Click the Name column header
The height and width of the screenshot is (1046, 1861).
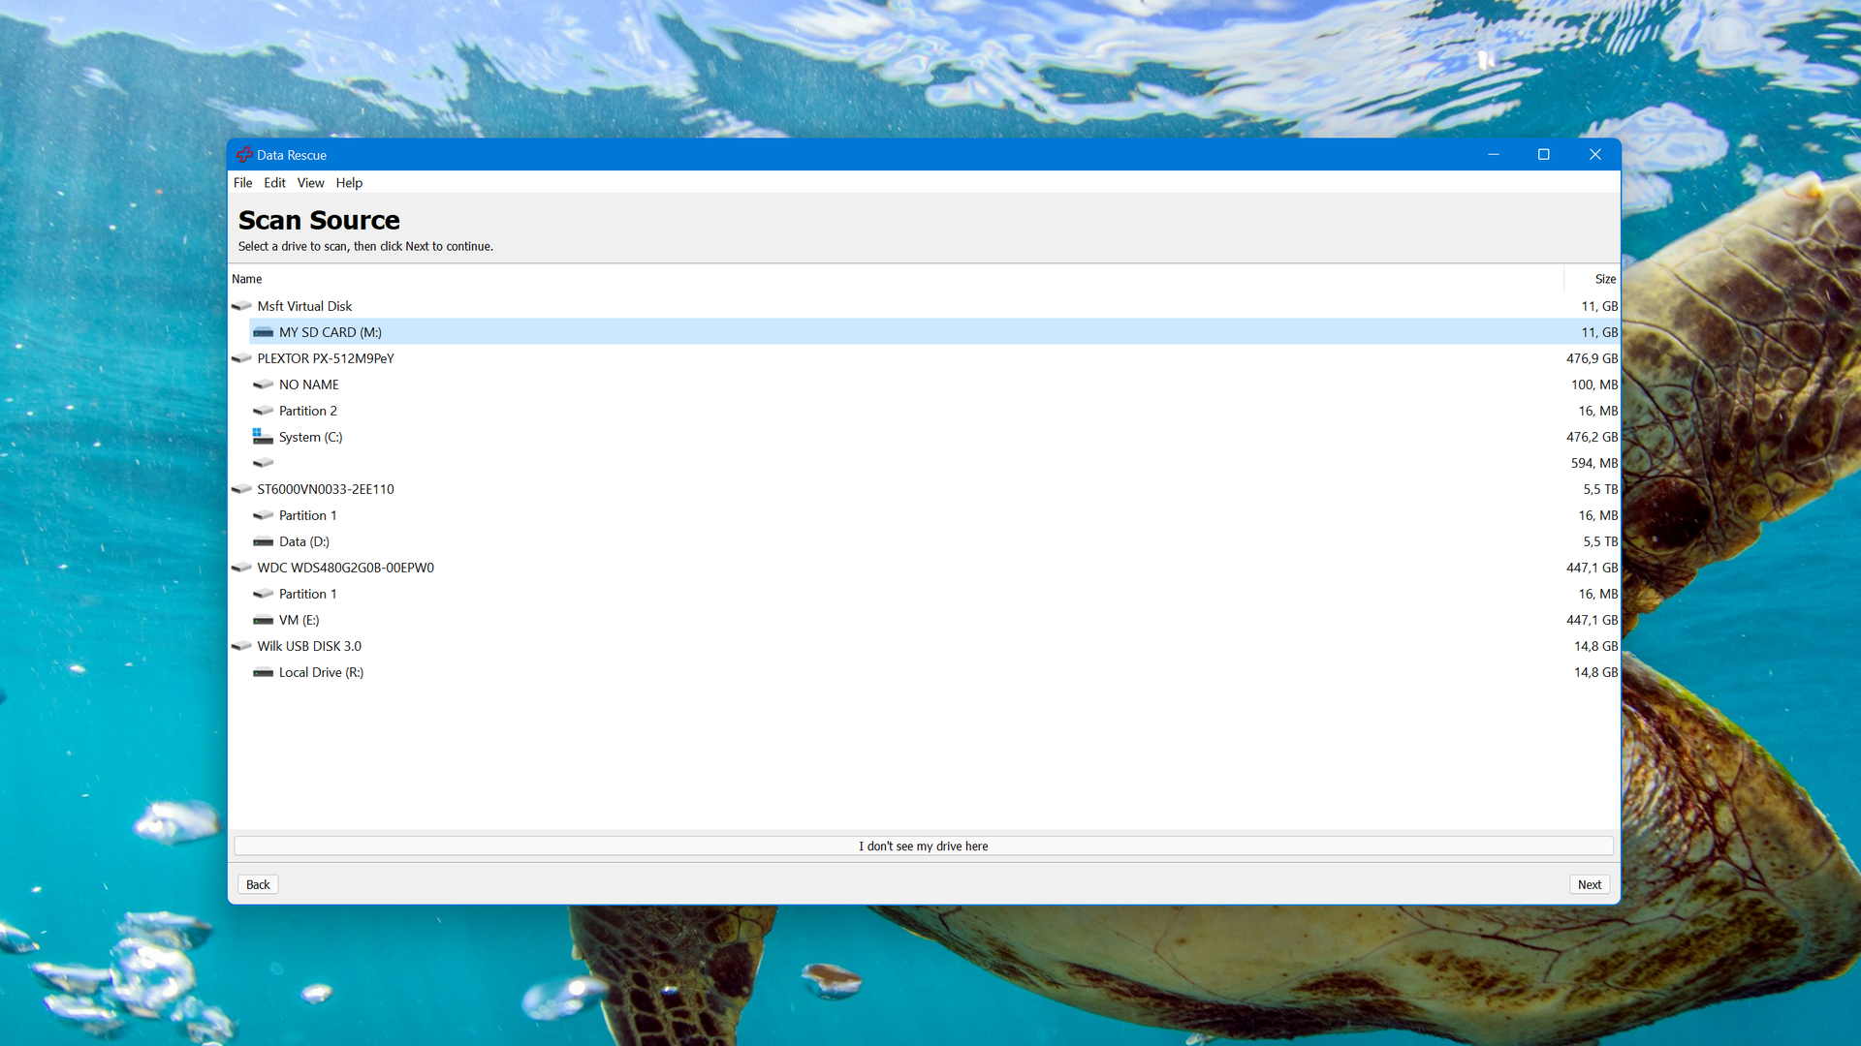896,279
